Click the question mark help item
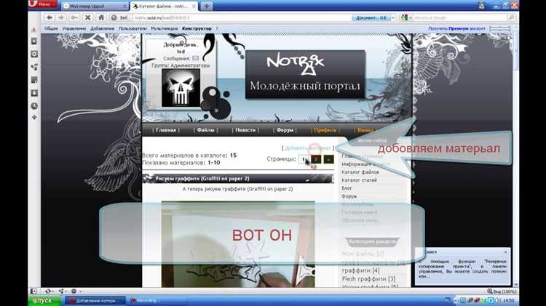546x306 pixels. tap(217, 28)
